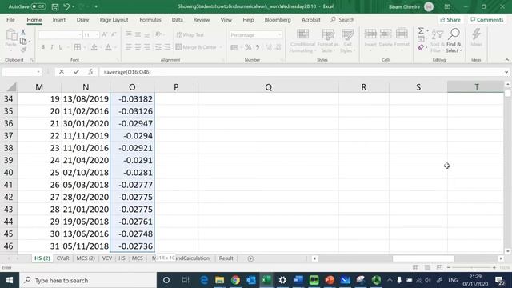Toggle Underline formatting
Viewport: 512px width, 288px height.
coord(61,47)
